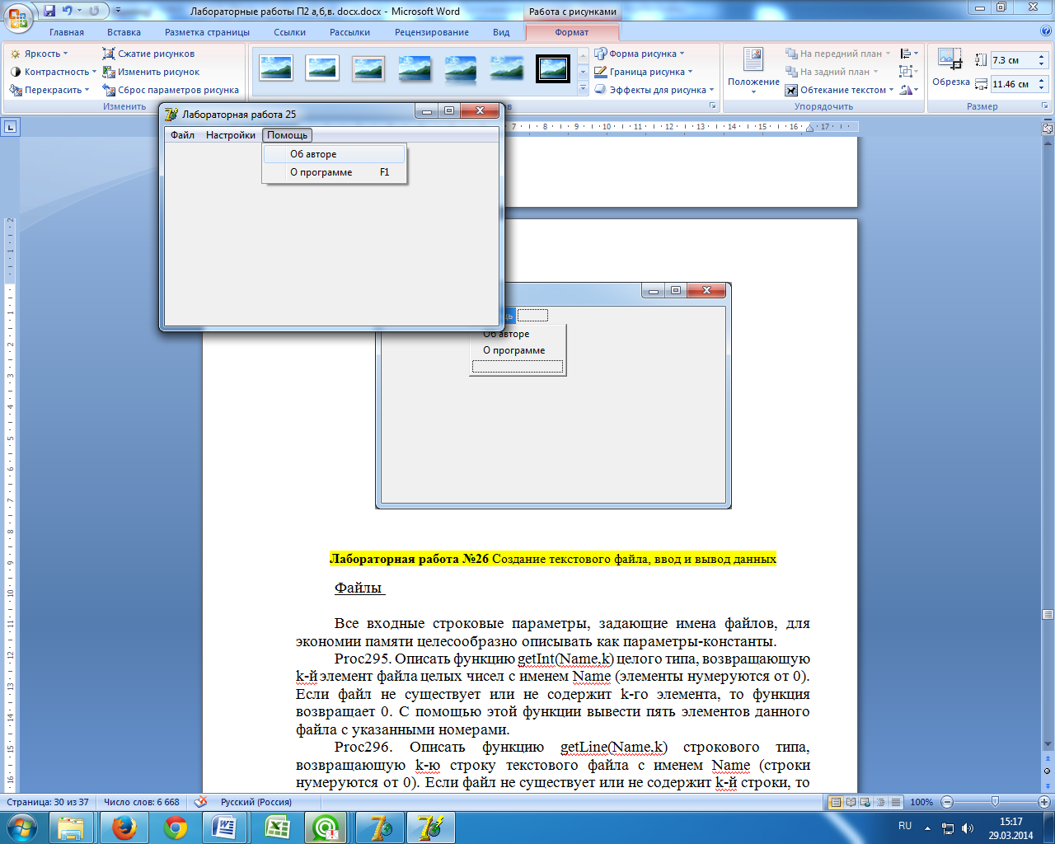Zoom out with the minus button
This screenshot has width=1055, height=844.
point(947,802)
